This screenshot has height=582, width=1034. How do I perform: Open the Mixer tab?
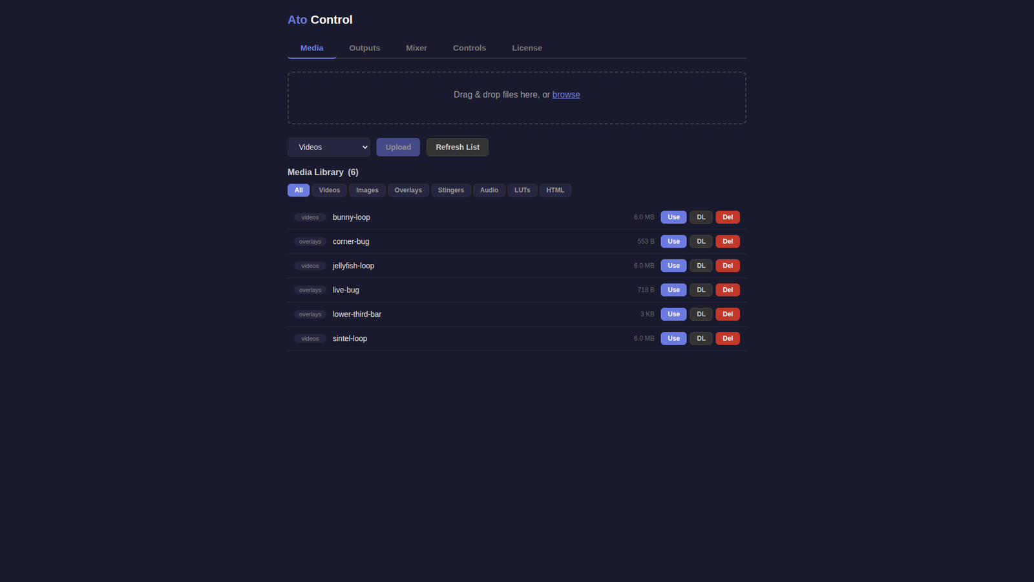click(416, 47)
